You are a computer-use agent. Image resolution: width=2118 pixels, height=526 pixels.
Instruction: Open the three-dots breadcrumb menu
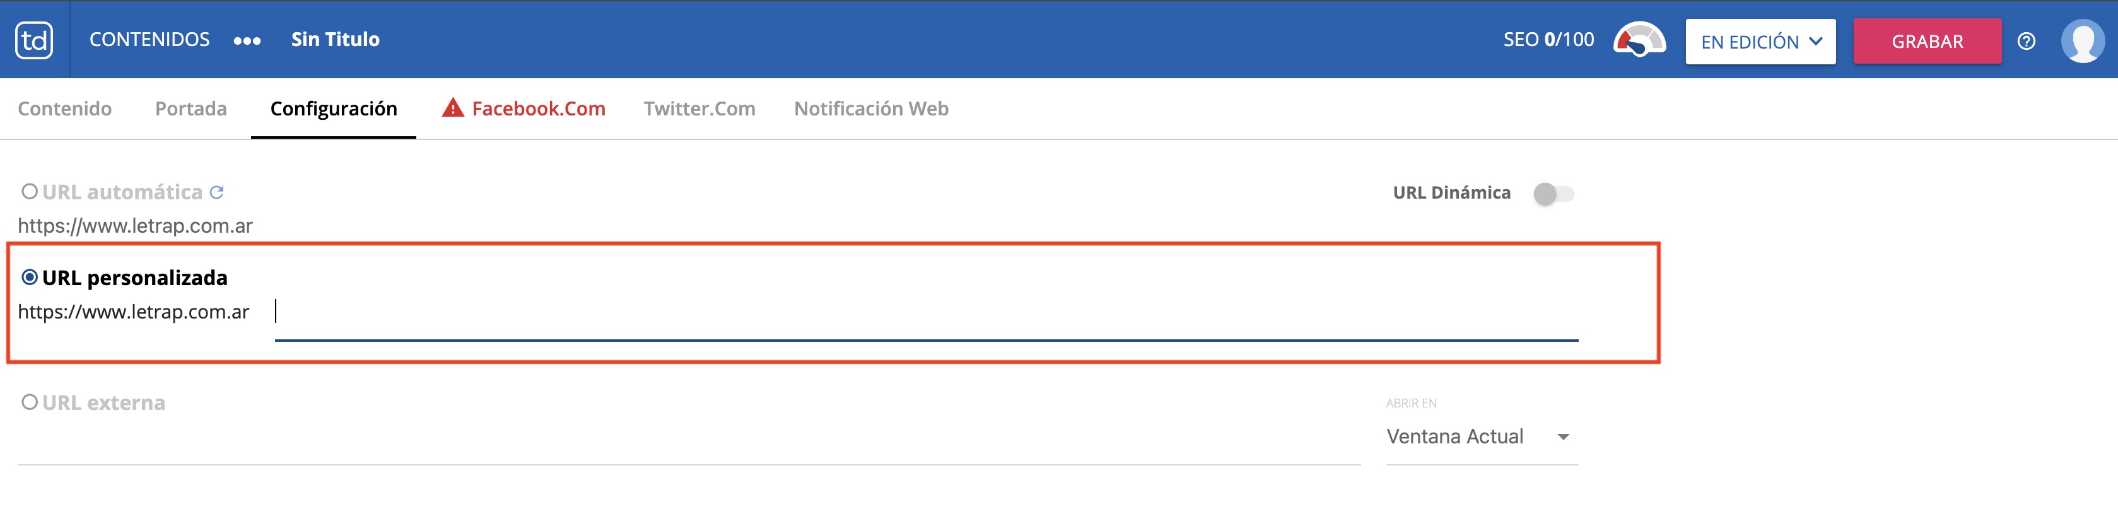point(247,40)
